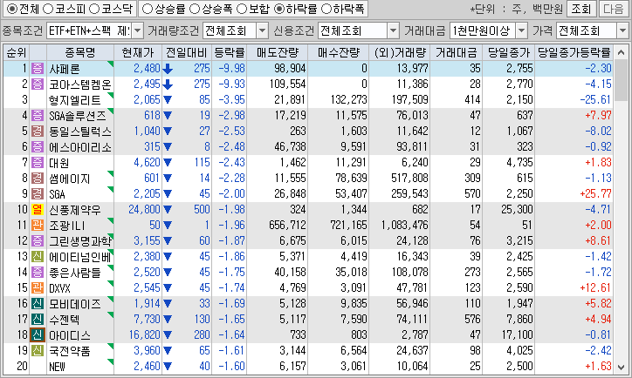This screenshot has height=378, width=632.
Task: Click the 신 badge next to 모비데이즈
Action: [38, 304]
